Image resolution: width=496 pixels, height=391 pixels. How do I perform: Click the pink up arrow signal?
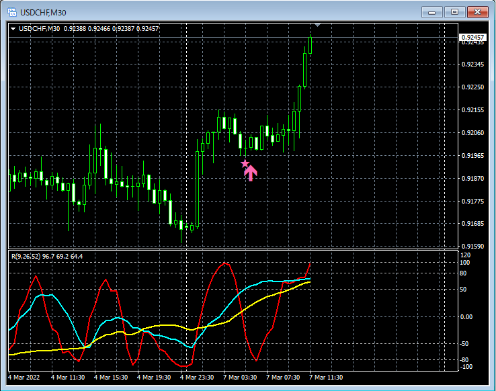[251, 173]
